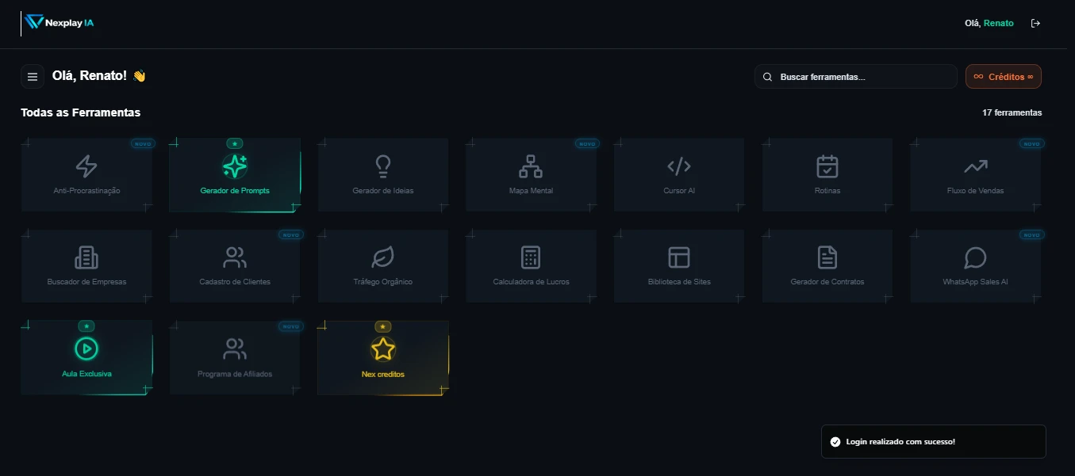Open the Cursor AI code icon
Screen dimensions: 1075x476
pyautogui.click(x=679, y=166)
